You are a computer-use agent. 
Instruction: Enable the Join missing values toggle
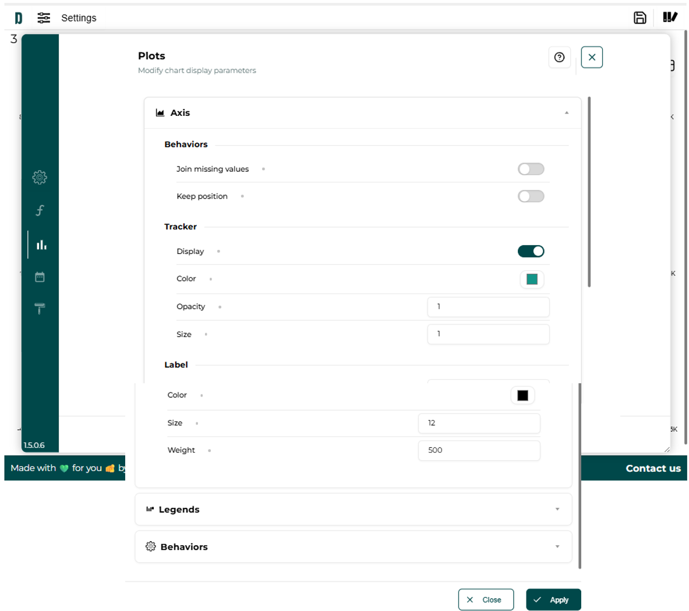[x=531, y=169]
